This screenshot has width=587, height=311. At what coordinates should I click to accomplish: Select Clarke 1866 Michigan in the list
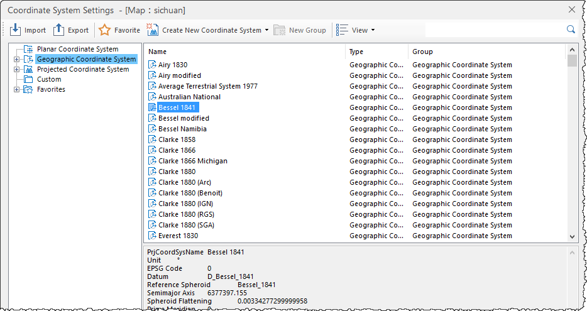pos(192,161)
